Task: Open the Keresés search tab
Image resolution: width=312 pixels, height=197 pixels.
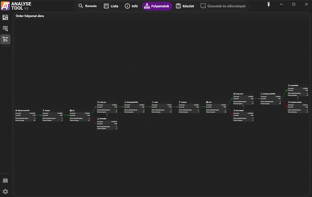Action: (87, 6)
